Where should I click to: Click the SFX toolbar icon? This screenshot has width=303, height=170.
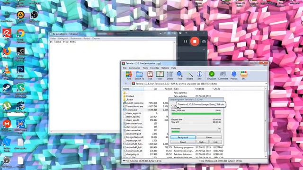[244, 76]
